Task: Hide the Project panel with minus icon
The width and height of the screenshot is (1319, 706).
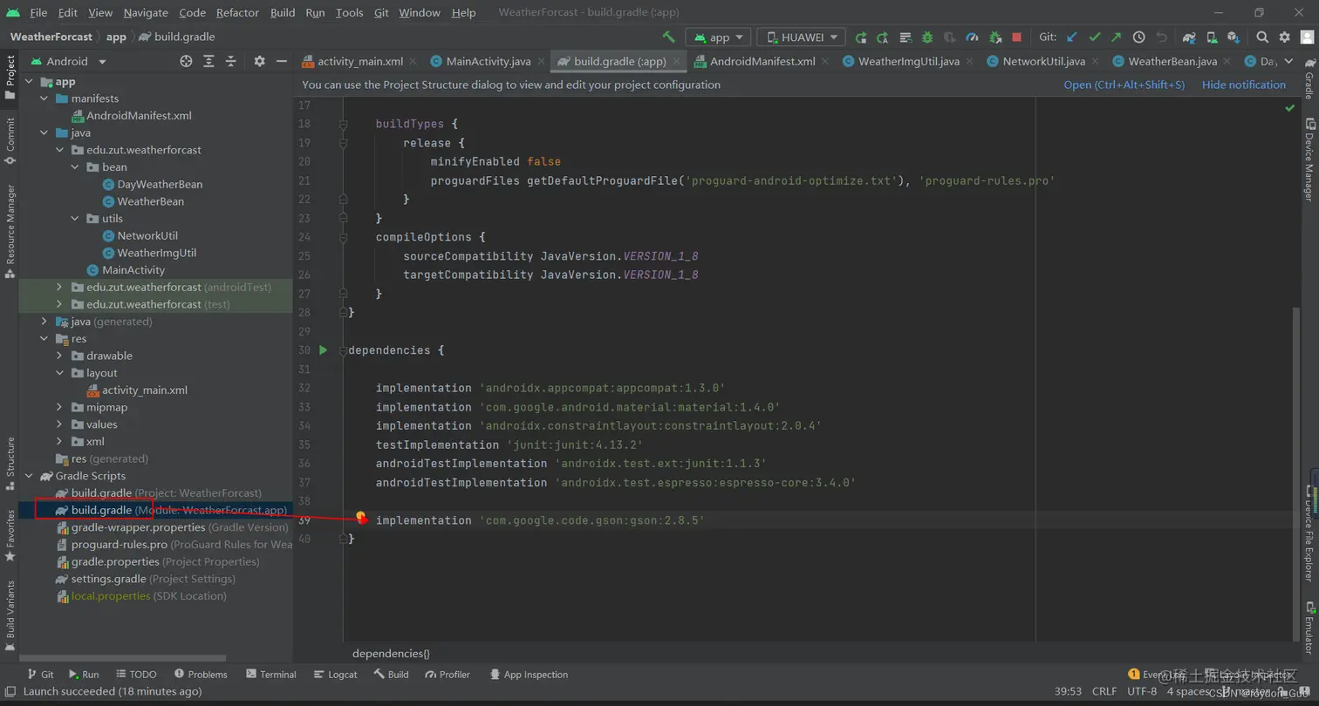Action: [281, 61]
